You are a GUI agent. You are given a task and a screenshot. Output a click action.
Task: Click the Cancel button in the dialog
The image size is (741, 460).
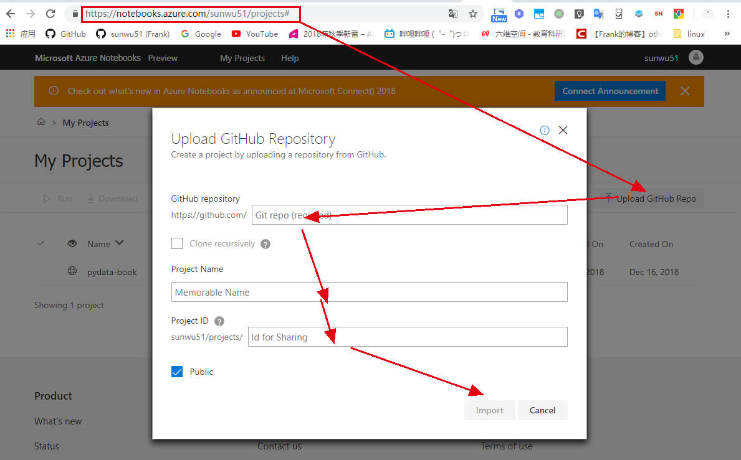coord(542,410)
